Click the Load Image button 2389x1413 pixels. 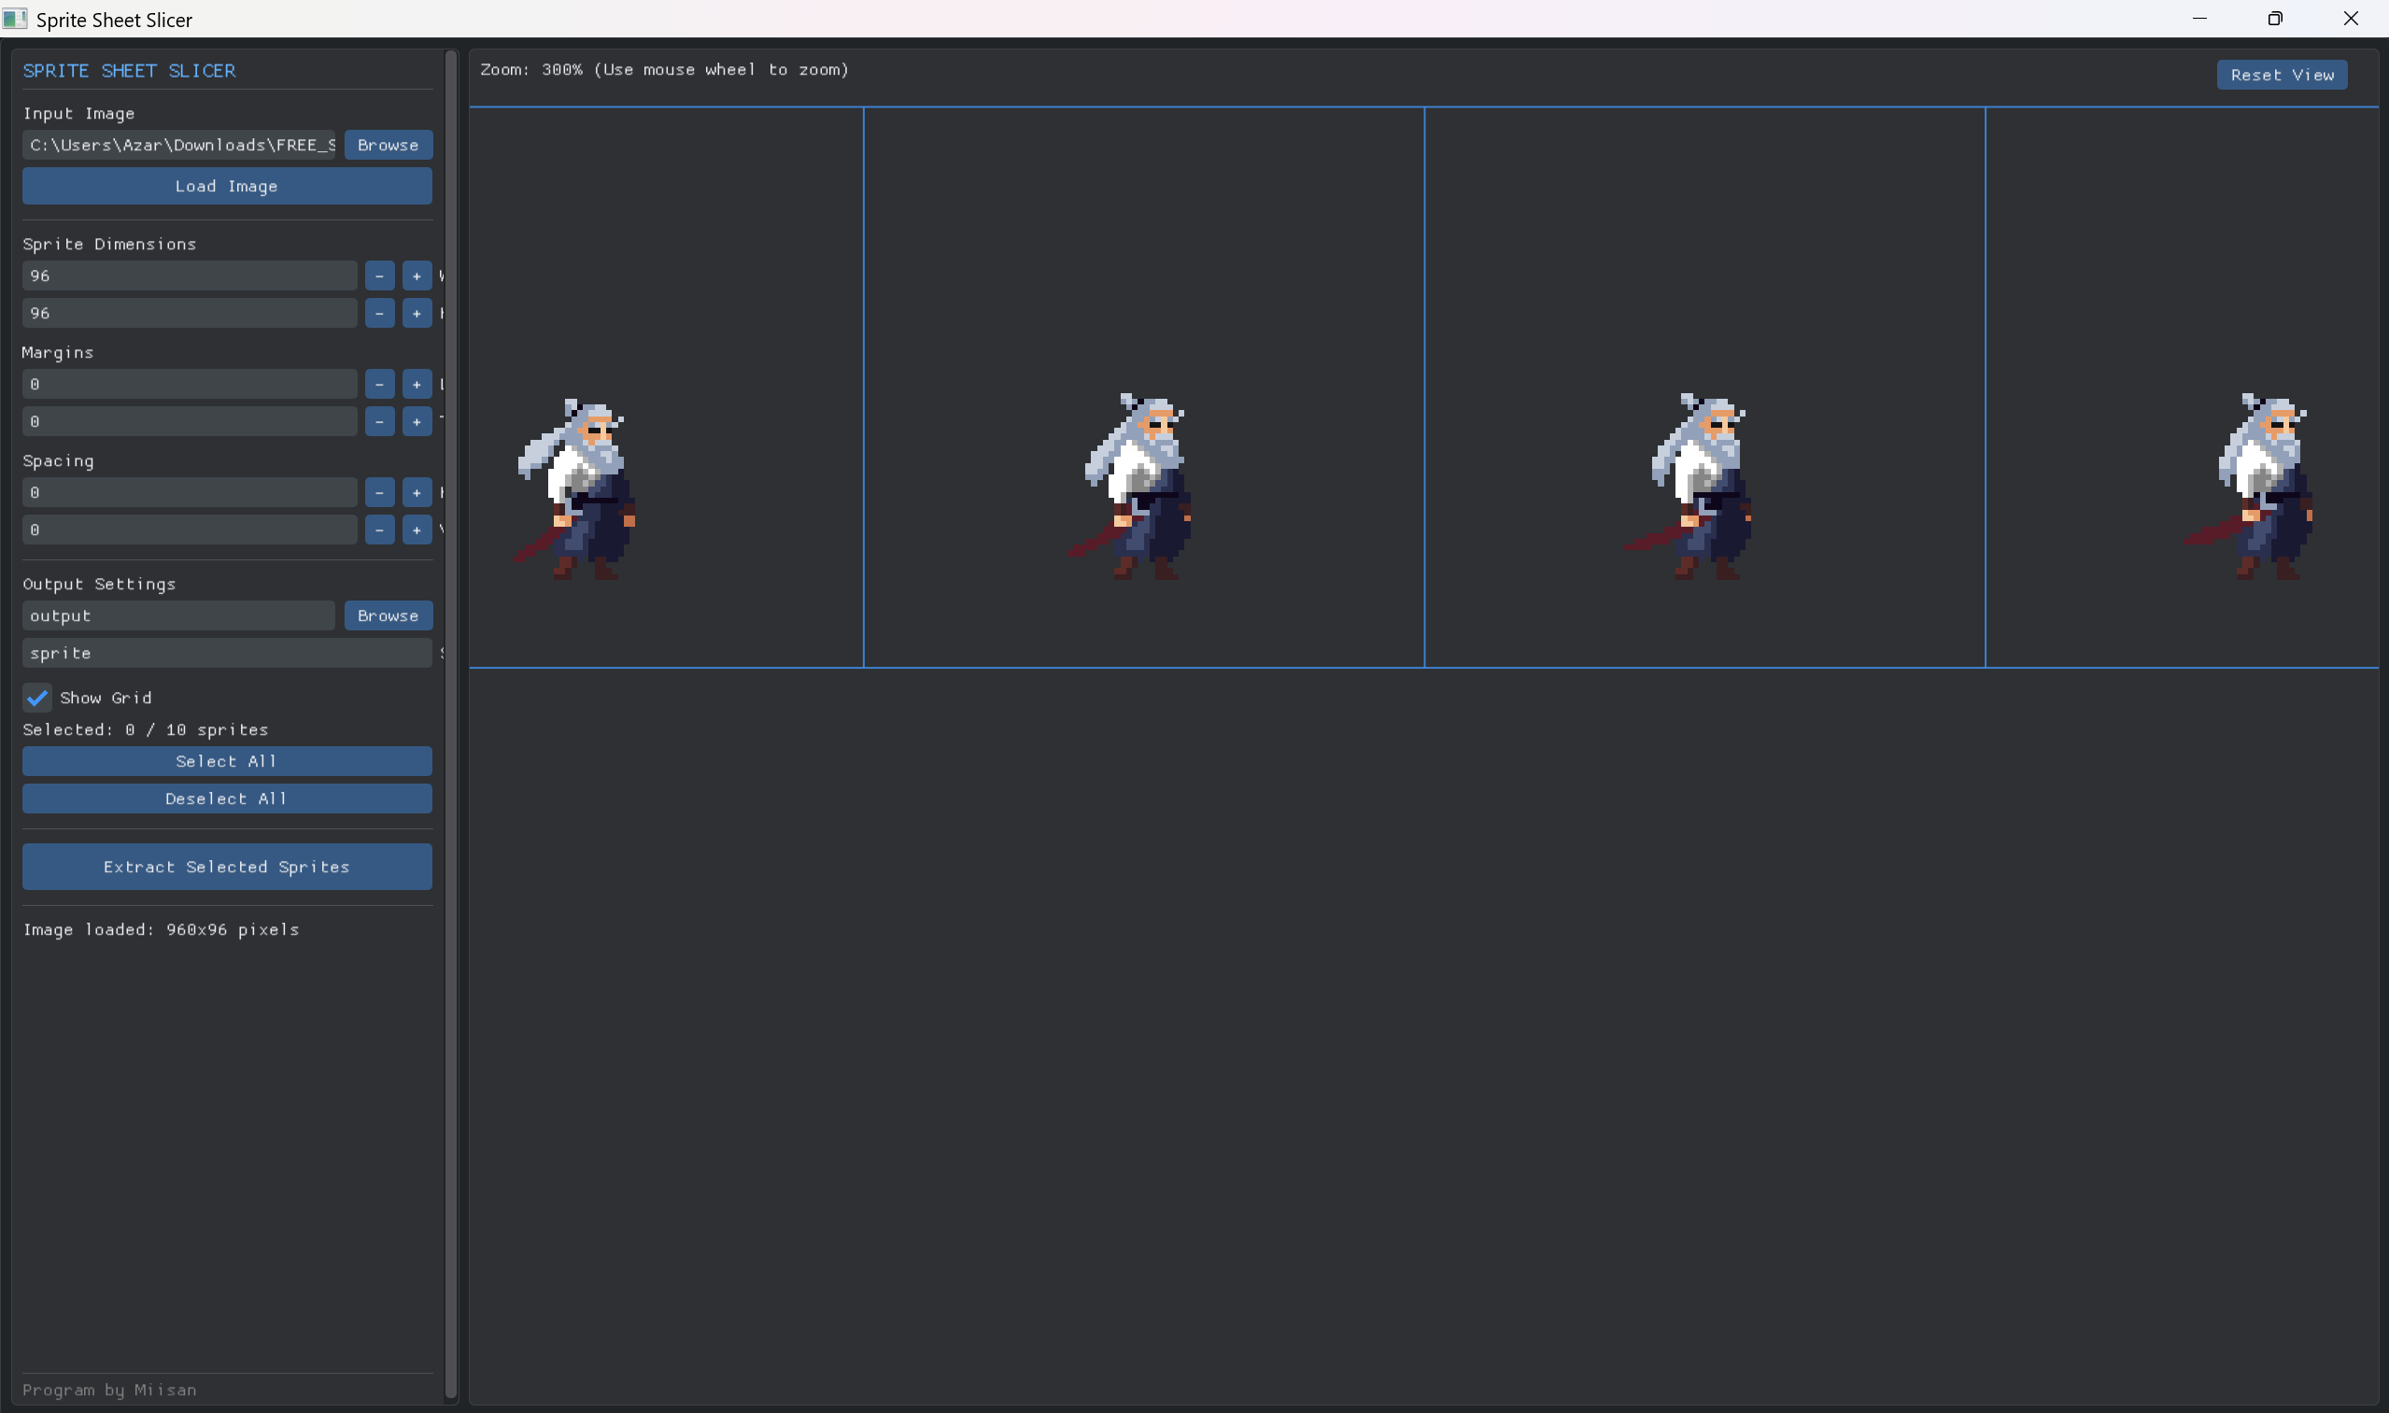227,187
